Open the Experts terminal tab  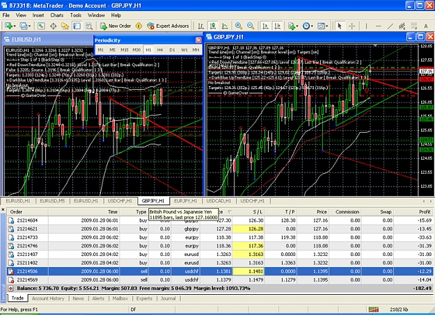pos(144,298)
